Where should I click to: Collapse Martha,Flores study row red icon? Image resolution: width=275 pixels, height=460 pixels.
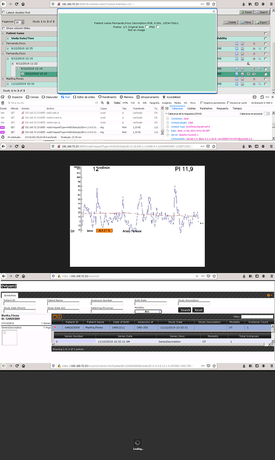pos(55,327)
